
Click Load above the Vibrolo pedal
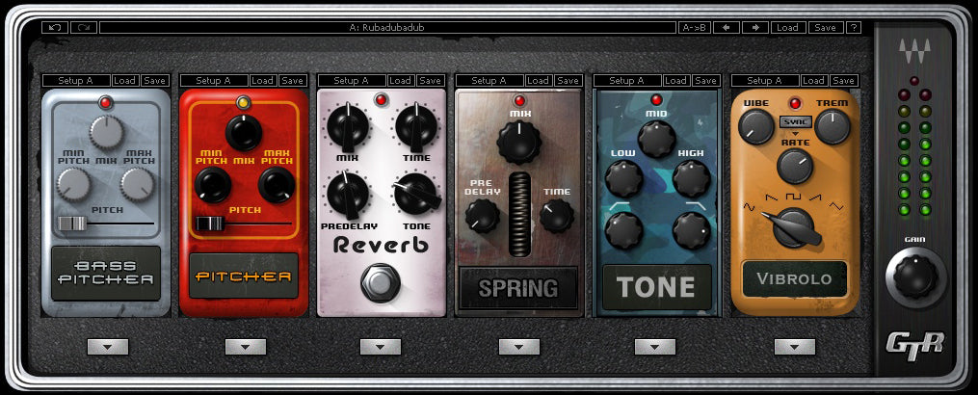click(814, 81)
